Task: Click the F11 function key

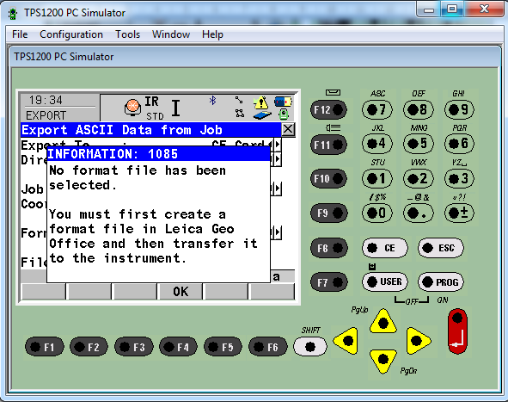Action: (328, 145)
